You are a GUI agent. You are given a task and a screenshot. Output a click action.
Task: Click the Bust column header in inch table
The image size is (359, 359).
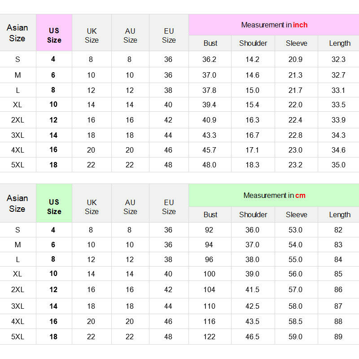tap(210, 43)
